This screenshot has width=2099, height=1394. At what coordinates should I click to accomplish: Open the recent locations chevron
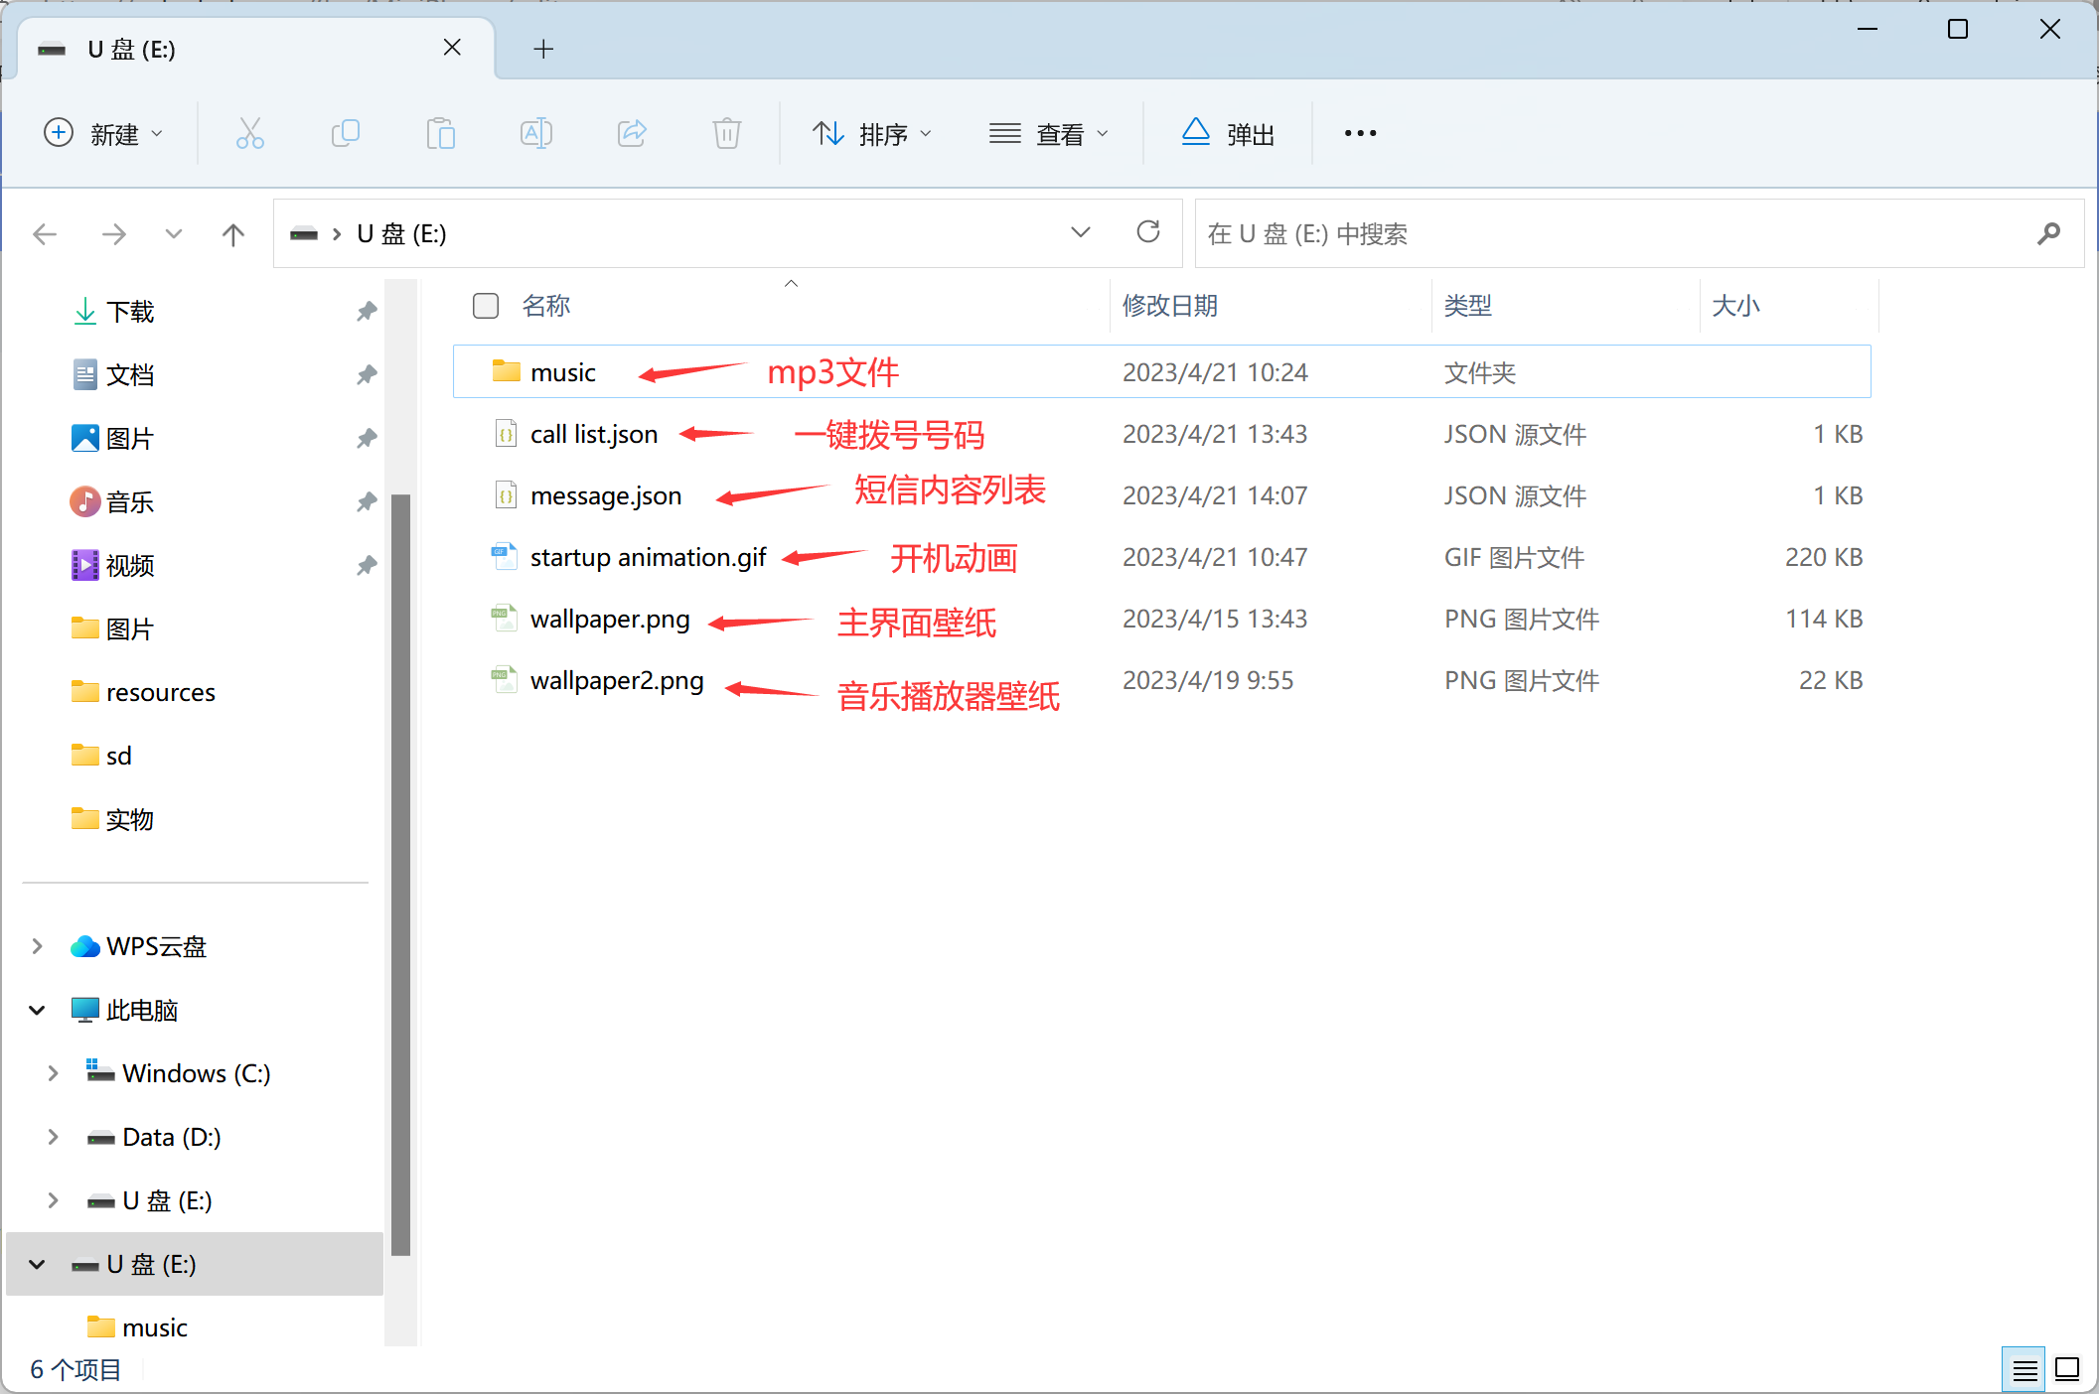pos(174,234)
